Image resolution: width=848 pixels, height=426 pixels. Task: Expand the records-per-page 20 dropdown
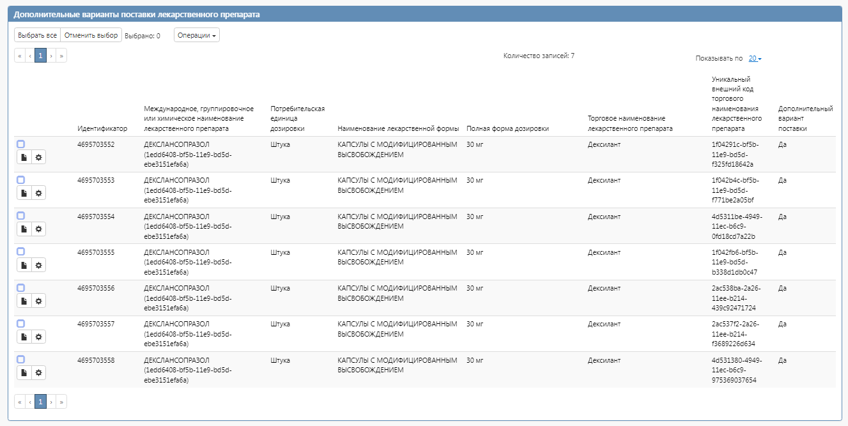click(x=755, y=59)
